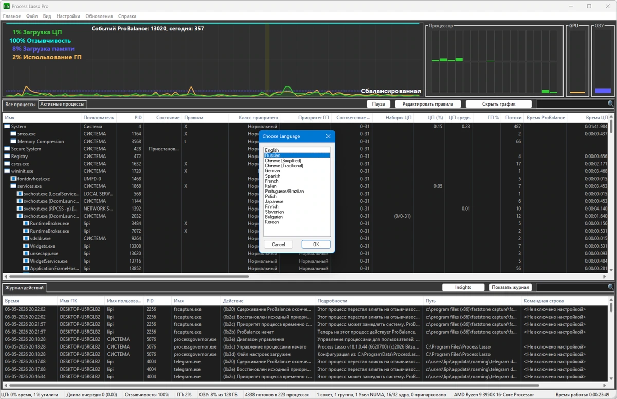Sort by Класс приоритета column header
Screen dimensions: 617x399
(x=254, y=118)
